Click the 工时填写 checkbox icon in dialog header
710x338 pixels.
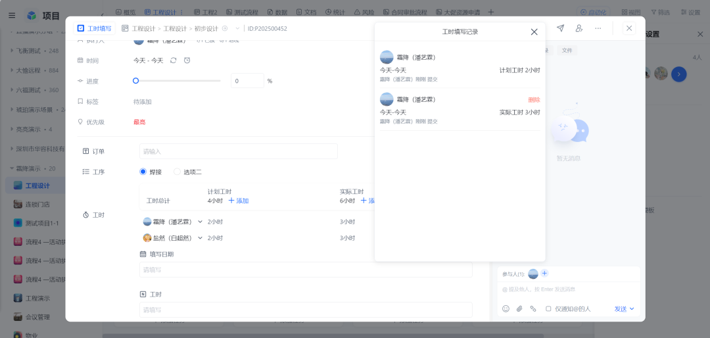click(81, 28)
